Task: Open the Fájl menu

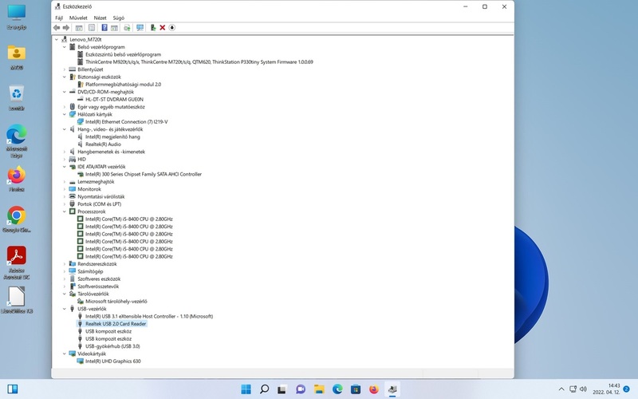Action: pos(59,18)
